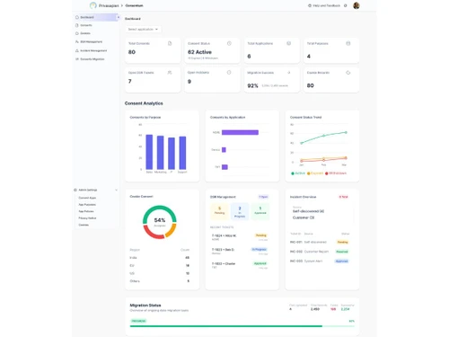Click the PROGRESS label in Migration Status
The image size is (449, 337).
138,321
